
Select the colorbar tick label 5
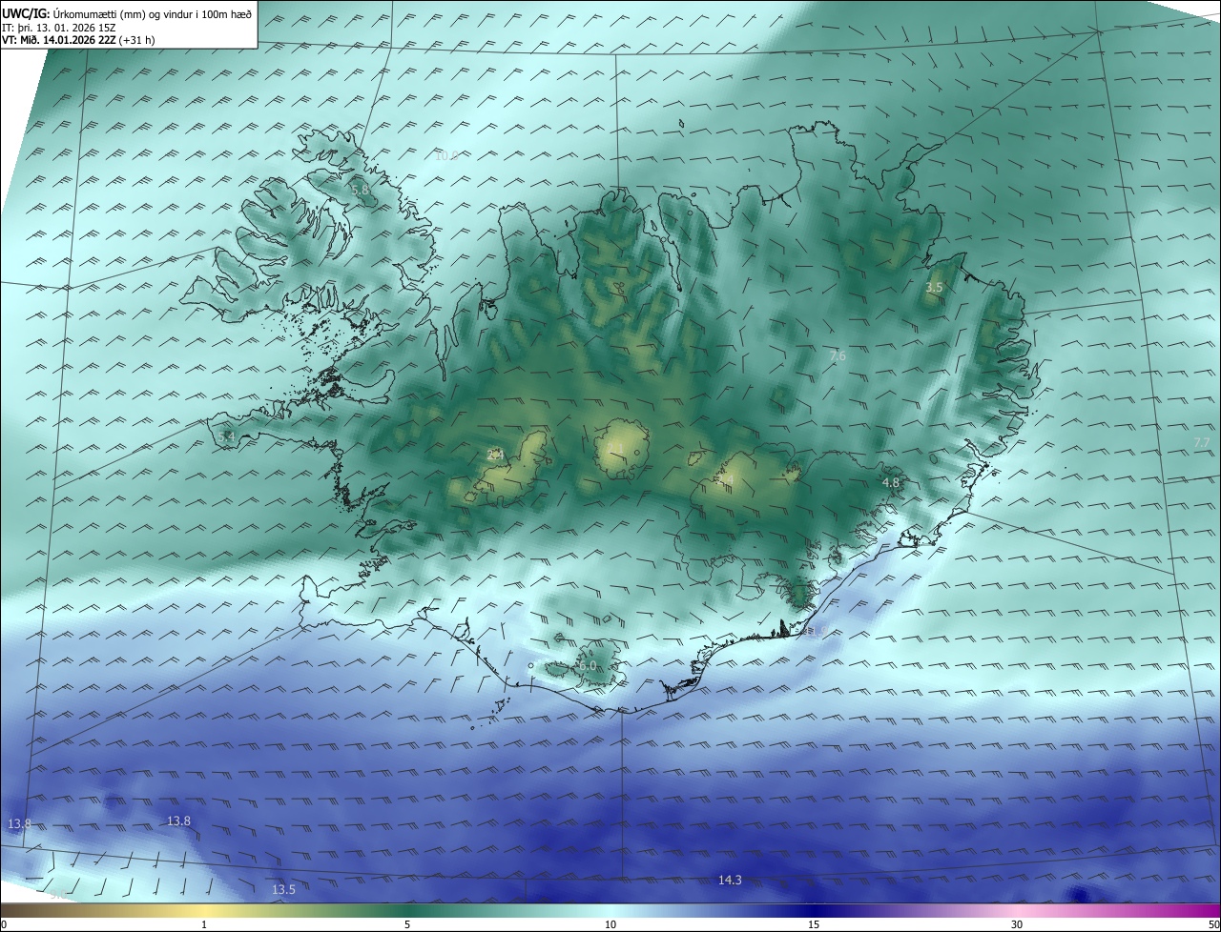(x=407, y=924)
